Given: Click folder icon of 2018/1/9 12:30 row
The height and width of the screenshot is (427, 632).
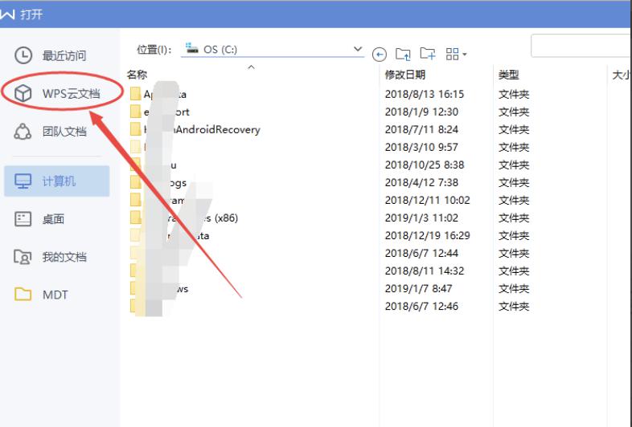Looking at the screenshot, I should pyautogui.click(x=135, y=112).
